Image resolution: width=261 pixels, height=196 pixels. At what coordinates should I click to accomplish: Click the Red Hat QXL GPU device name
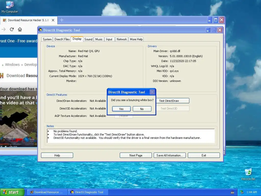(89, 51)
